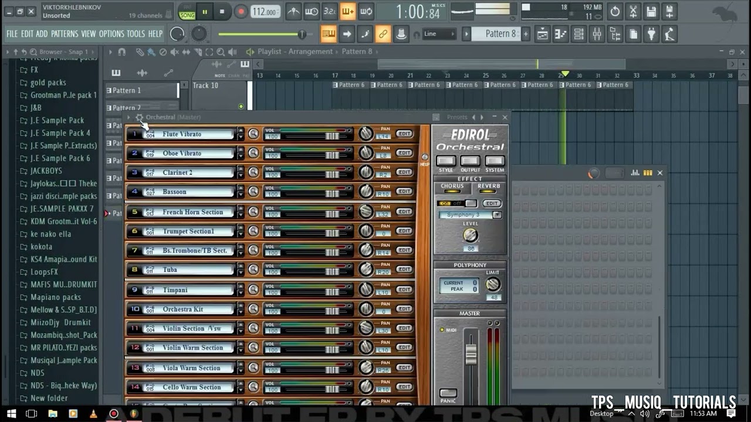Step up the Oboe Vibrato patch arrow
Screen dimensions: 751x422
pos(241,149)
